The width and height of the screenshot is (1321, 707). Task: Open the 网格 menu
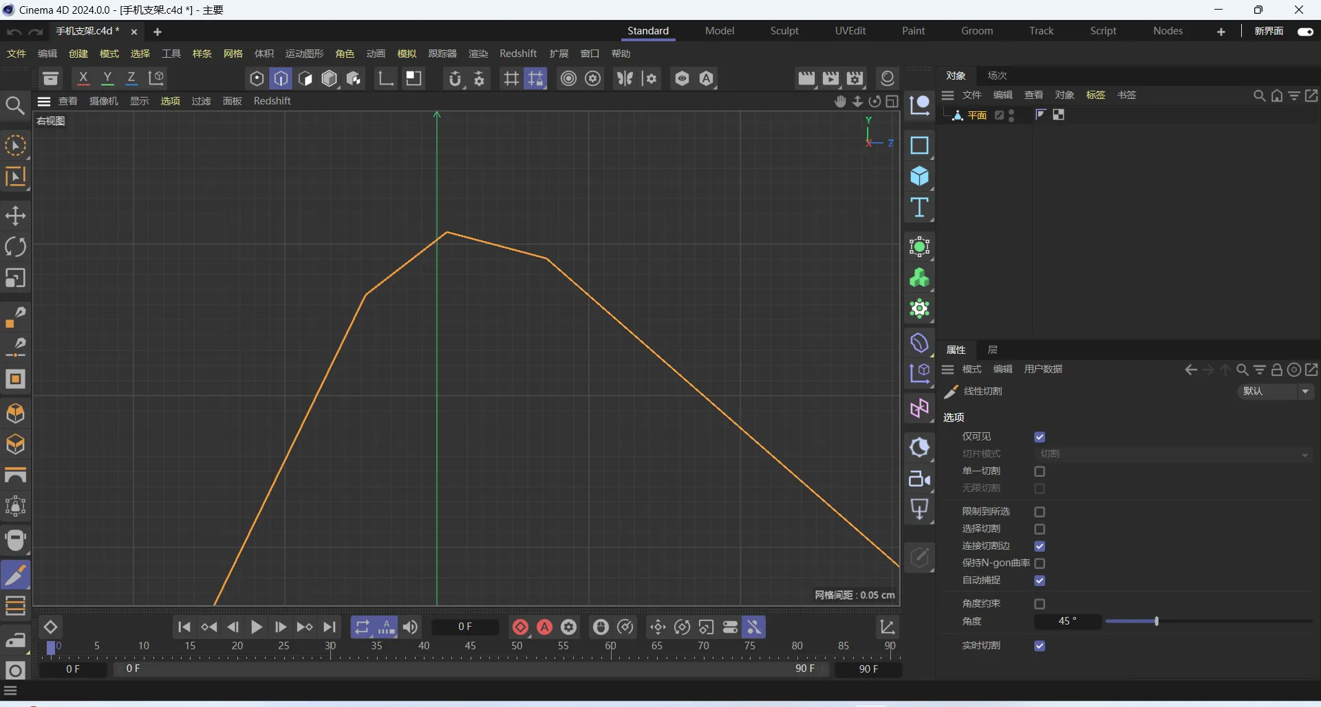pyautogui.click(x=233, y=54)
